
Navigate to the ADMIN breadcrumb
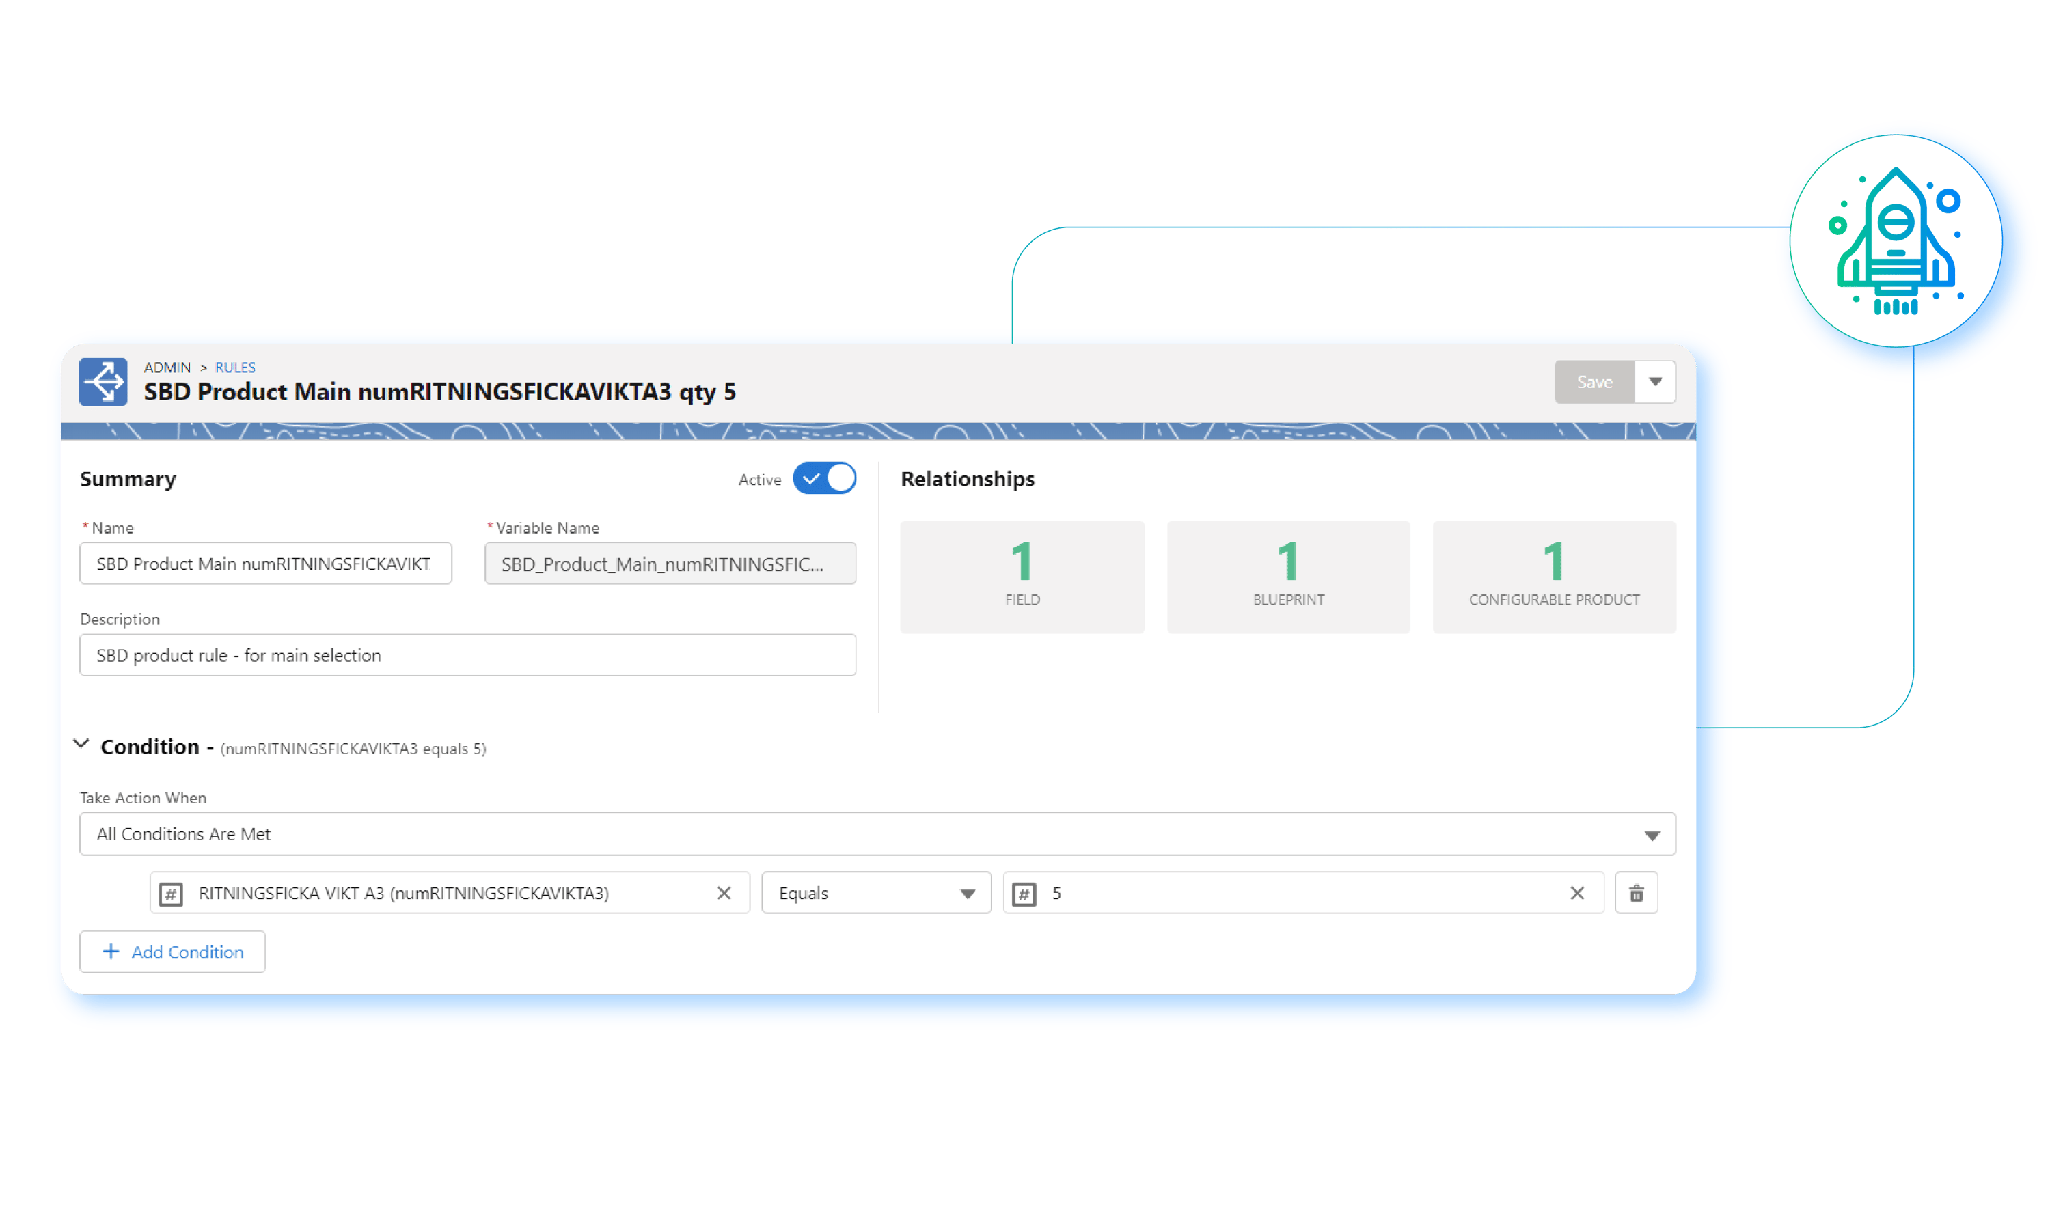pyautogui.click(x=168, y=368)
